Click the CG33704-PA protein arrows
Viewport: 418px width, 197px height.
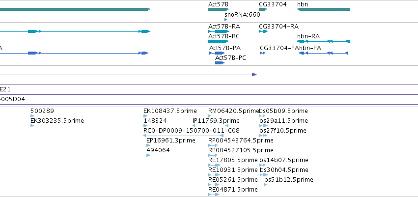point(263,53)
